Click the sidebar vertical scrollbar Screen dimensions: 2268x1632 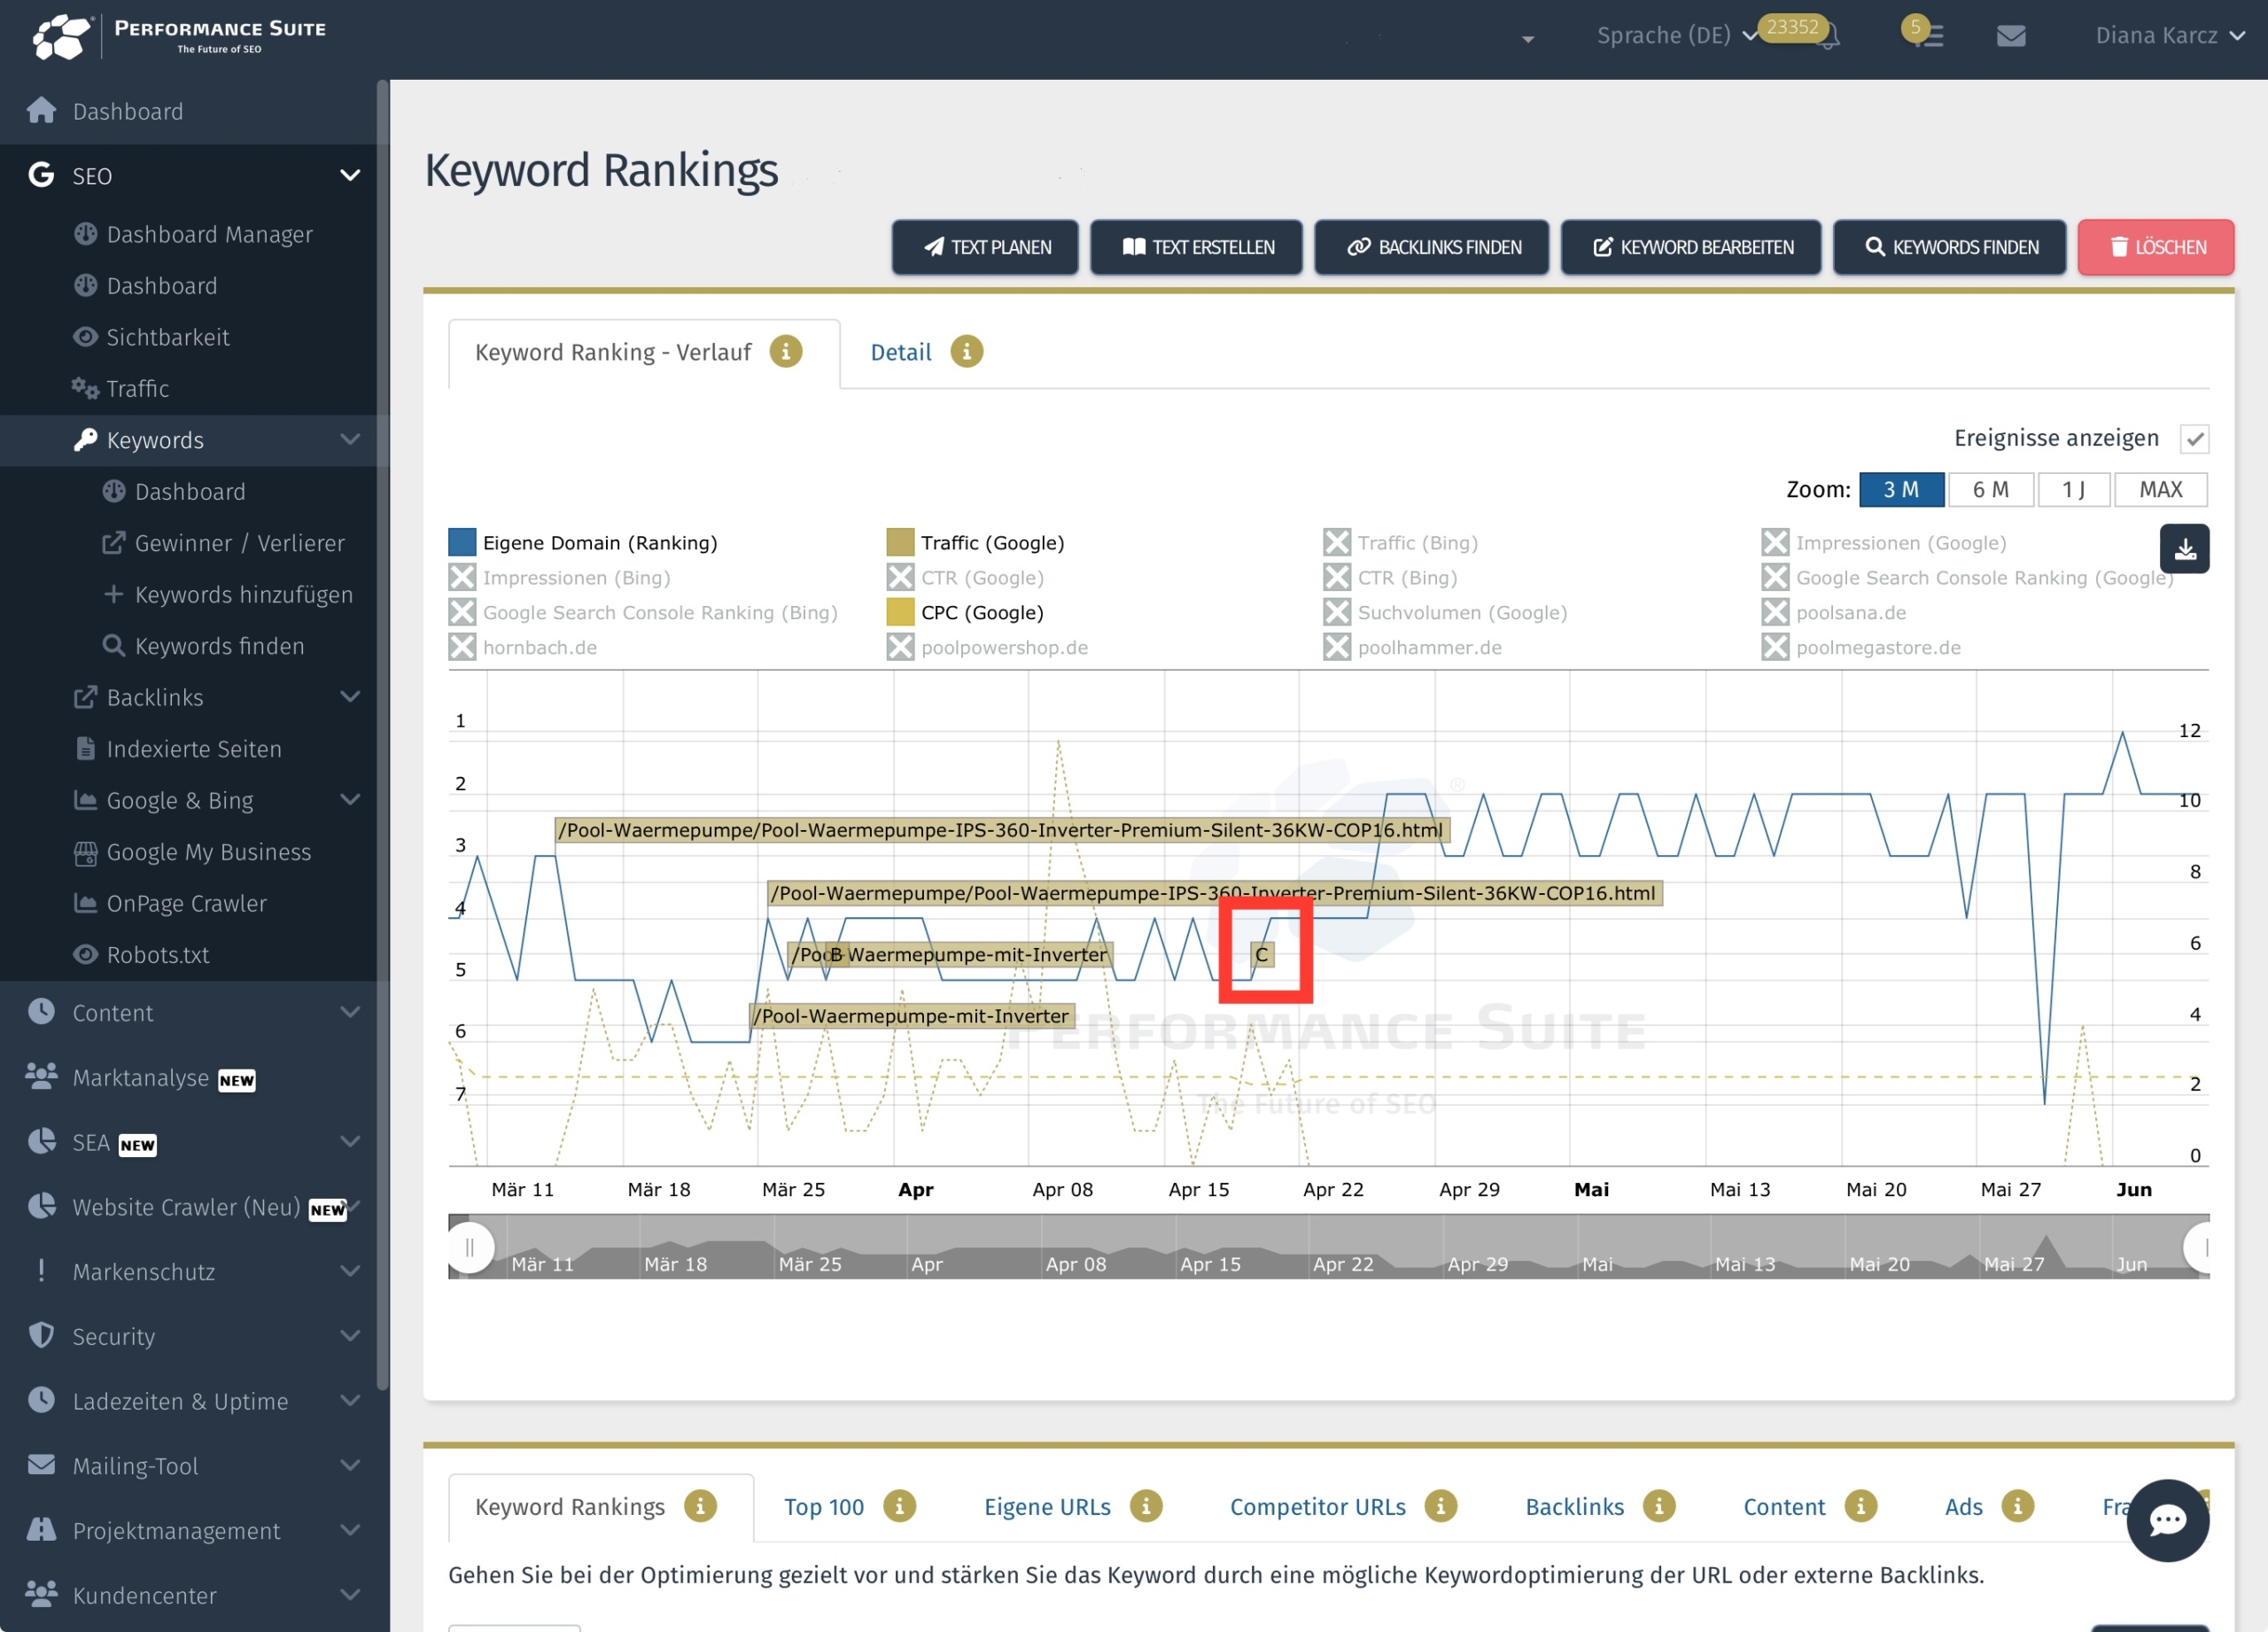click(x=382, y=735)
